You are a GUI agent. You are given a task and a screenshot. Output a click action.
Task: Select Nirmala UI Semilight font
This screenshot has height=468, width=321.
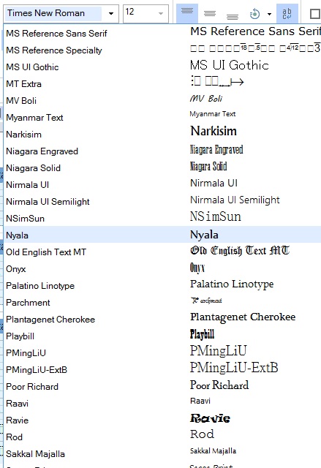click(162, 201)
